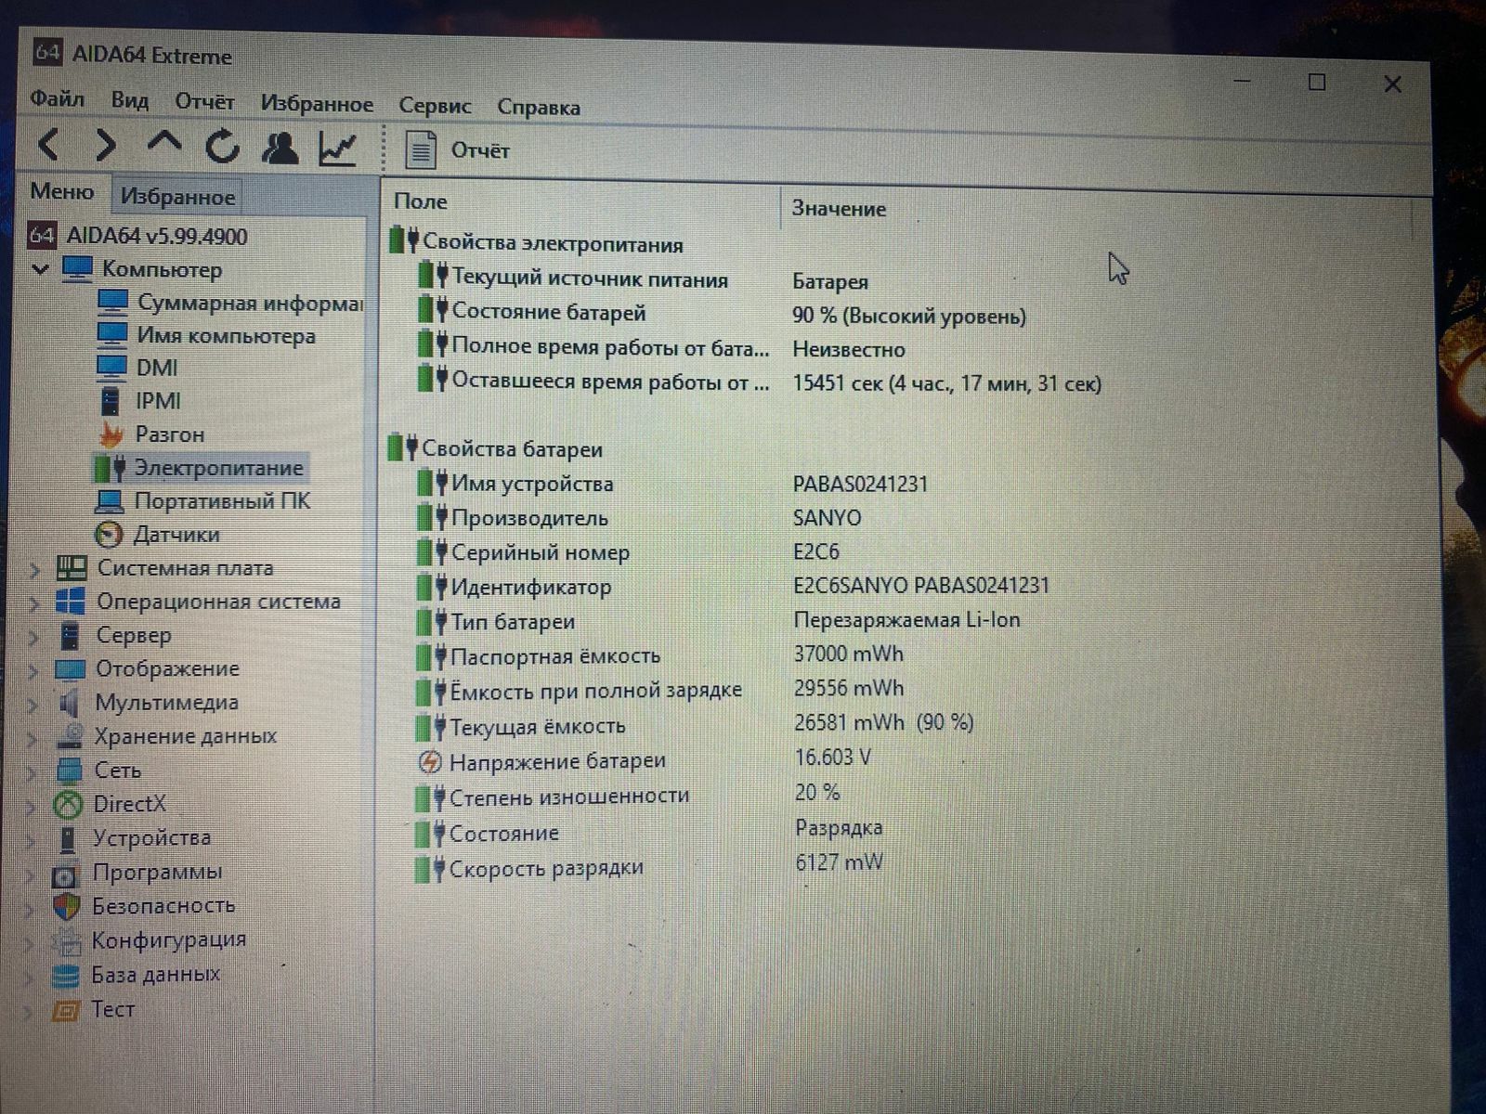
Task: Select the Устройства tree label
Action: 151,837
